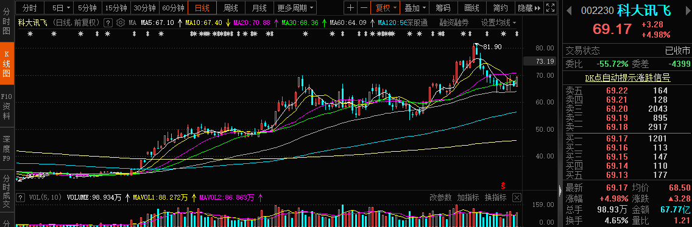
Task: Switch to 月线 period
Action: click(259, 7)
